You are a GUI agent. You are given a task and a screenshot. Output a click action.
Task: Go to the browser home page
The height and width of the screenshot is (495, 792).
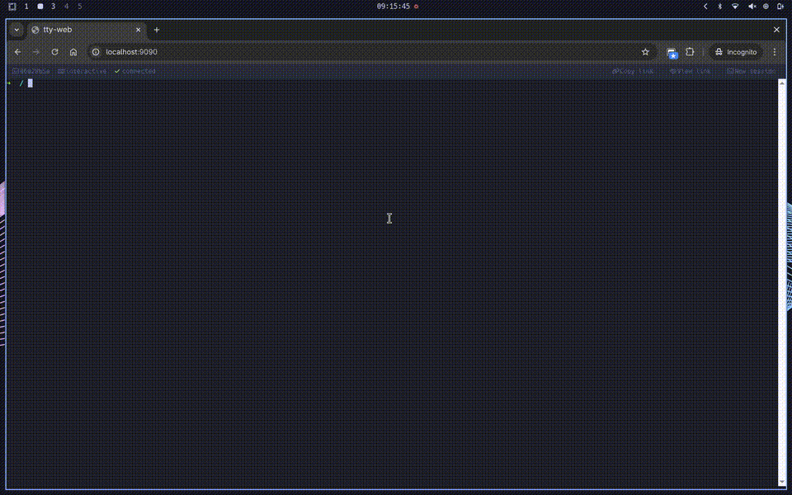click(x=73, y=52)
